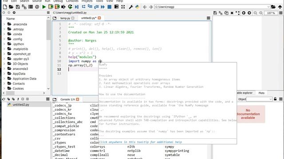This screenshot has width=284, height=159.
Task: Expand the .conda folder
Action: [4, 34]
